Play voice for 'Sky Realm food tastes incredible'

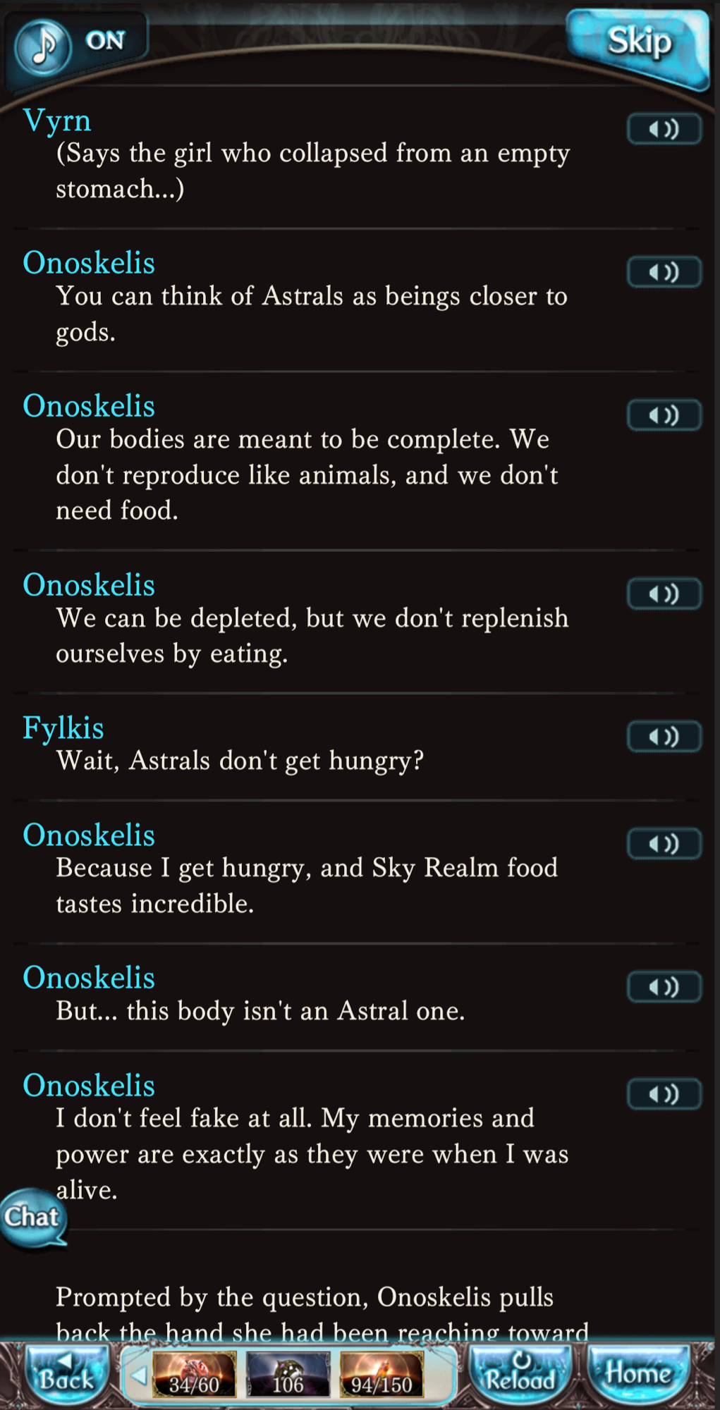664,844
